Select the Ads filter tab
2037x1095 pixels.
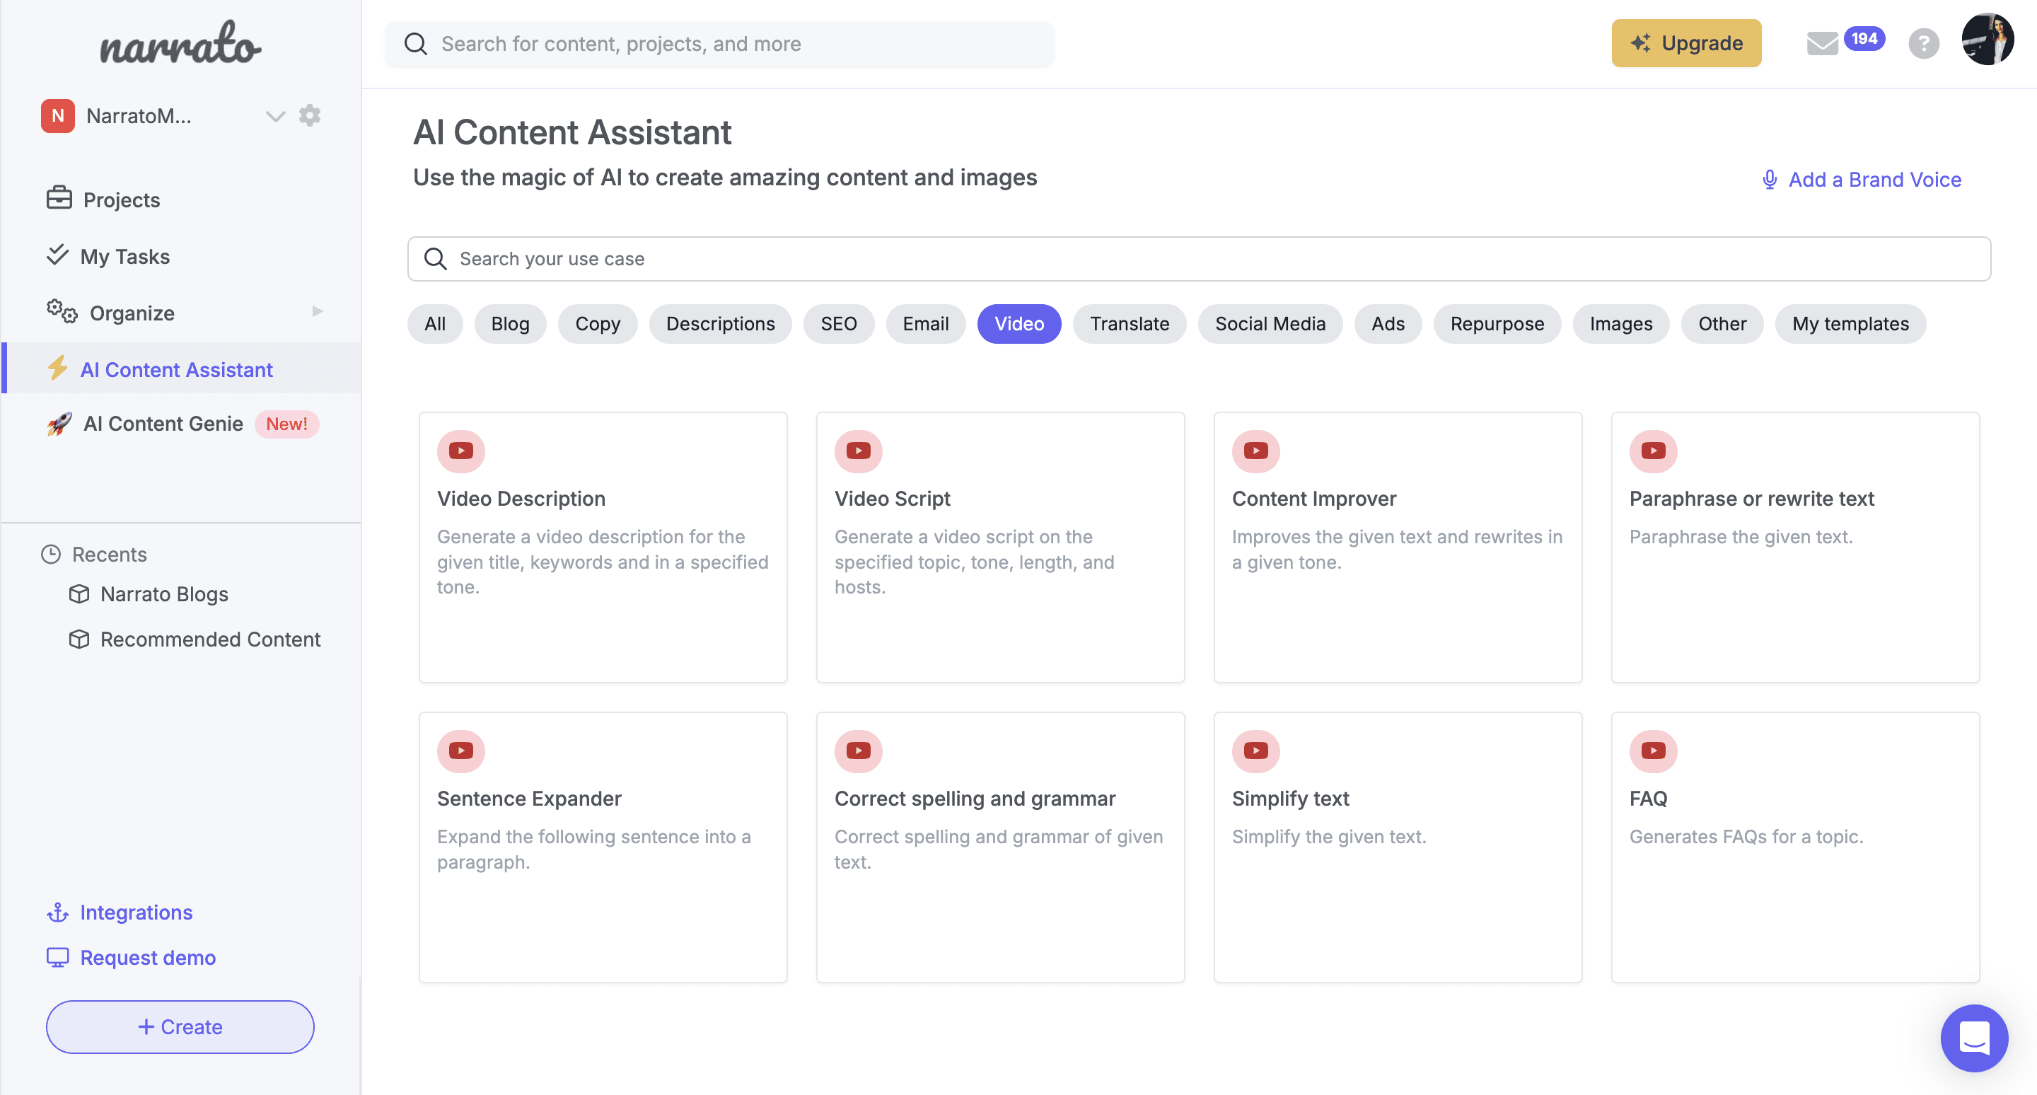coord(1388,323)
